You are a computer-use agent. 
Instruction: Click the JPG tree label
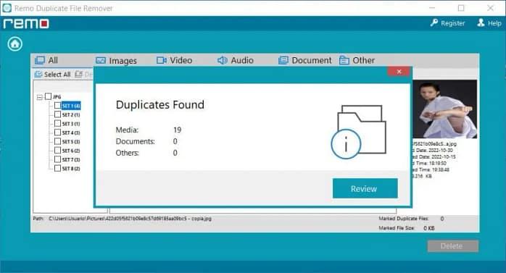[x=57, y=97]
